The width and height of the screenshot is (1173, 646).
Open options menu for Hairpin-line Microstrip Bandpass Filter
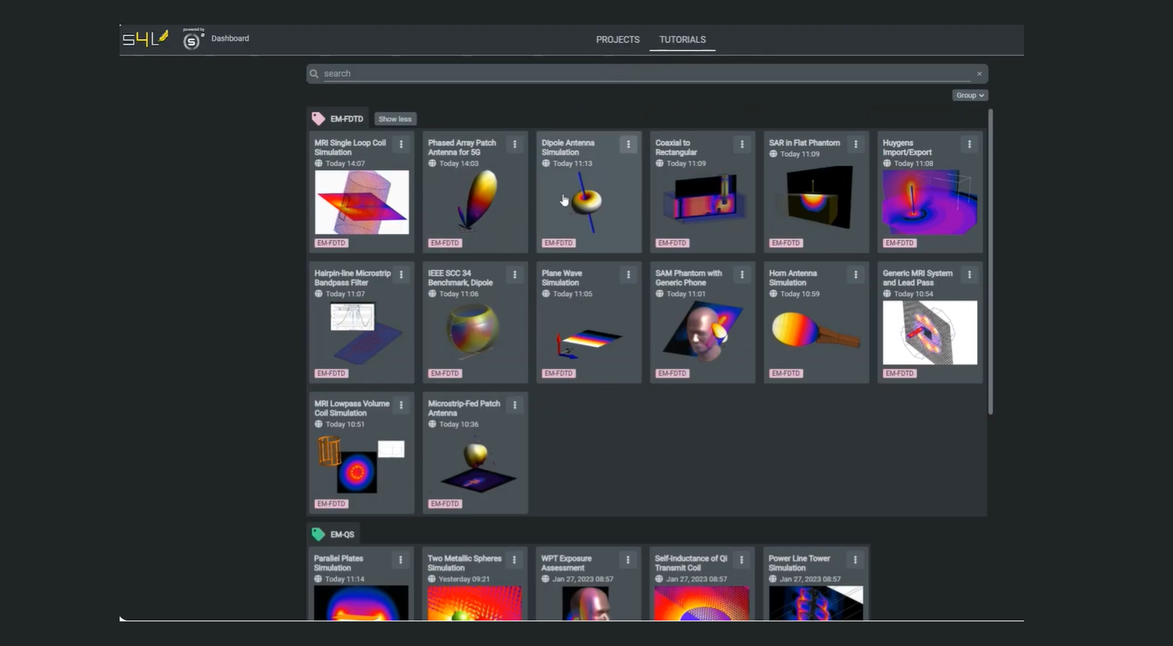[401, 275]
